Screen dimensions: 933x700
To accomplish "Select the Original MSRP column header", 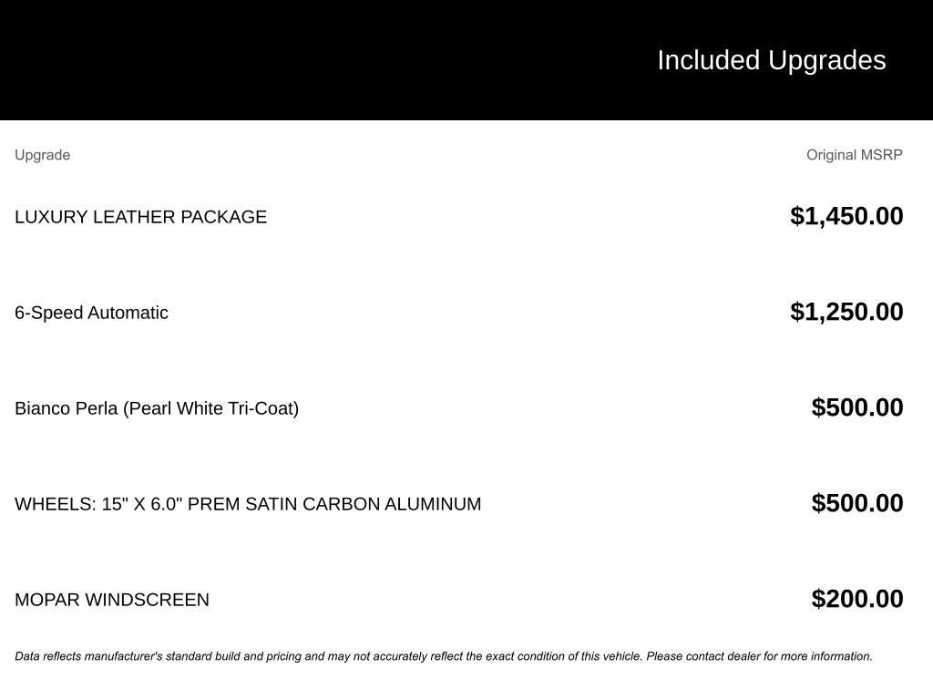I will point(855,155).
